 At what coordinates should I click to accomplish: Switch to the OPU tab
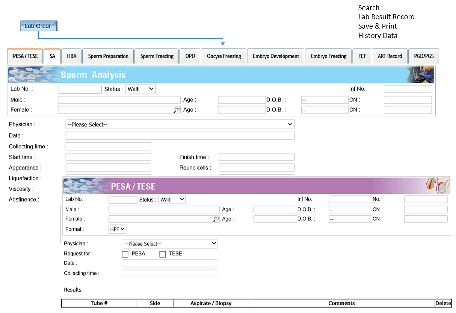[190, 56]
